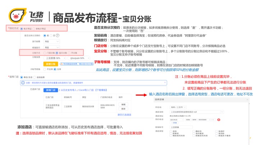
Task: Select 门店分账 split method
Action: pos(45,53)
